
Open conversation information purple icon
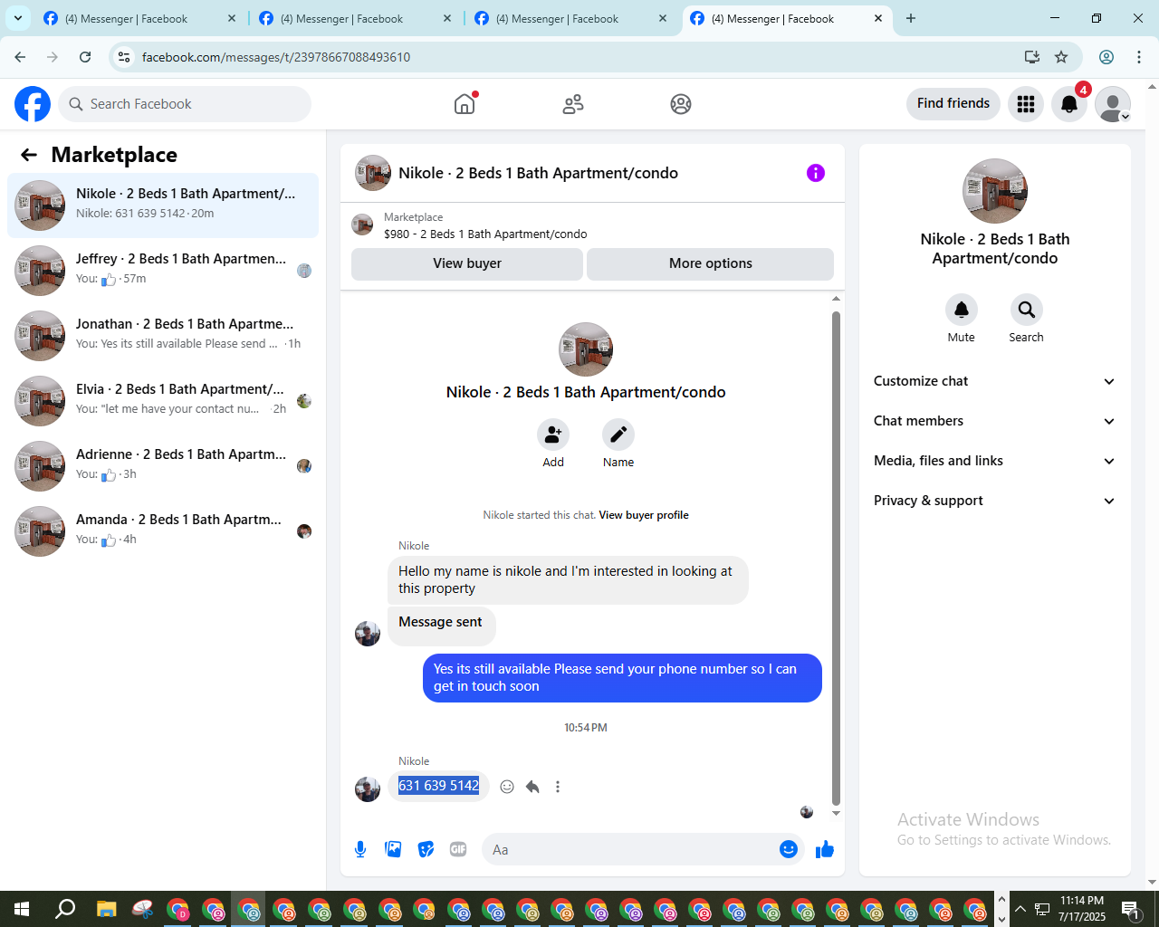point(816,173)
